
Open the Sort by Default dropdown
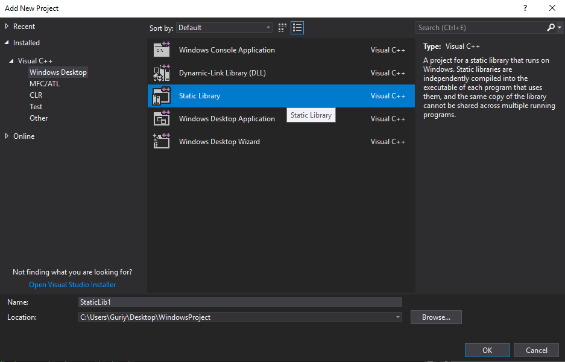pos(224,28)
